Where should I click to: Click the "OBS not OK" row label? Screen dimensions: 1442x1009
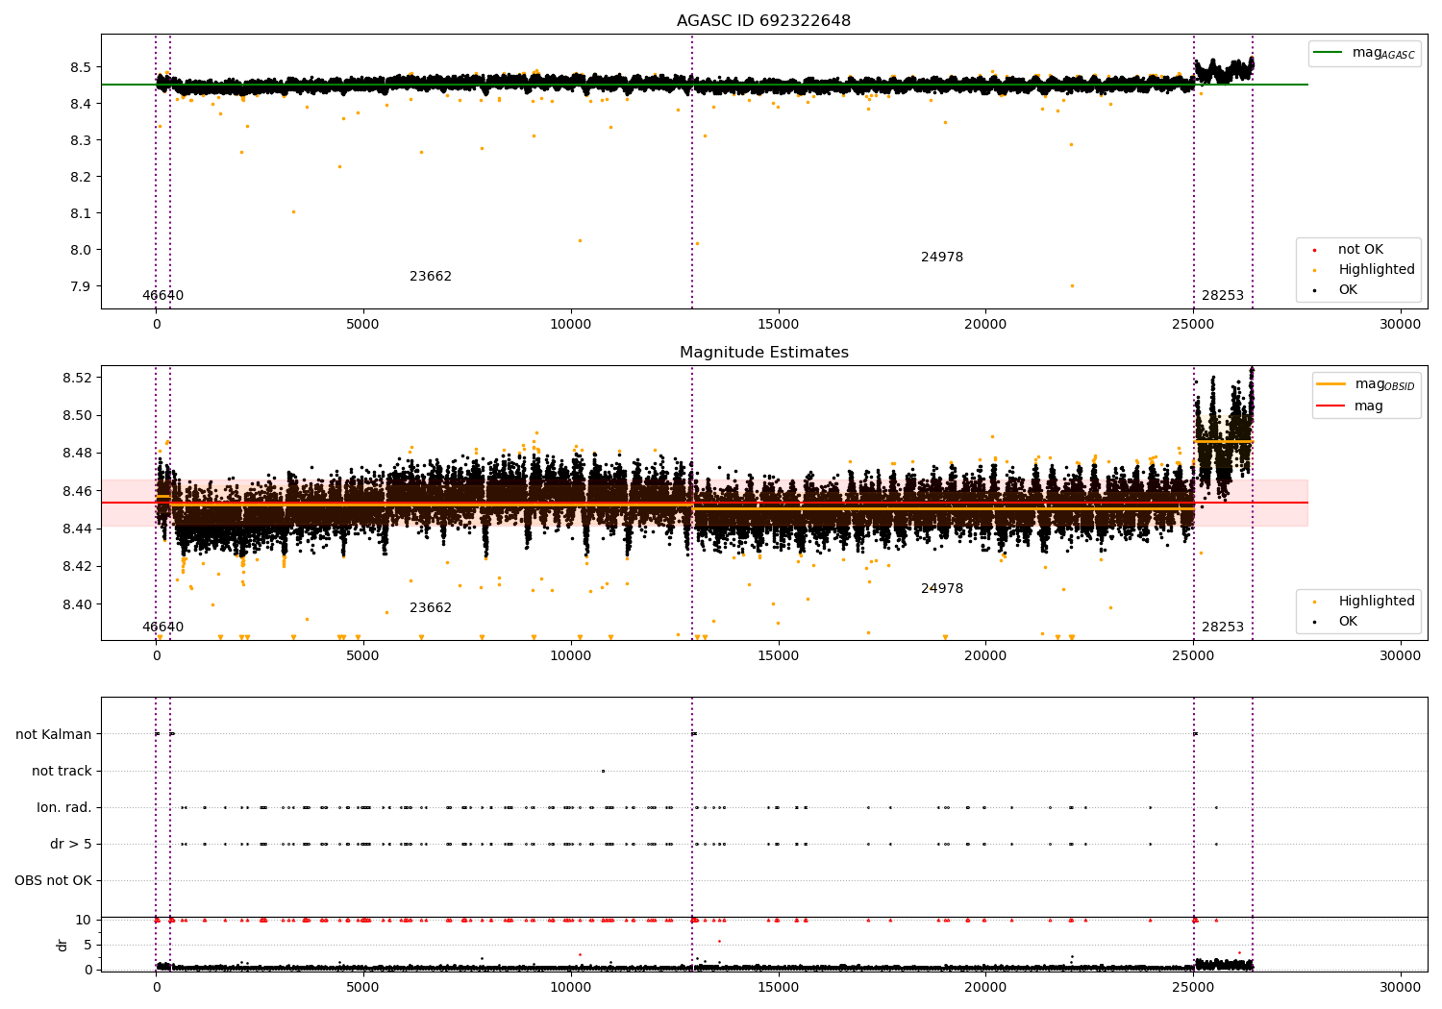[x=54, y=881]
